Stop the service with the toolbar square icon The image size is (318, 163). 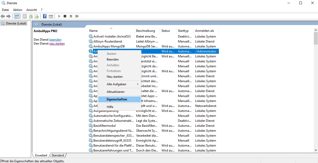click(x=65, y=16)
